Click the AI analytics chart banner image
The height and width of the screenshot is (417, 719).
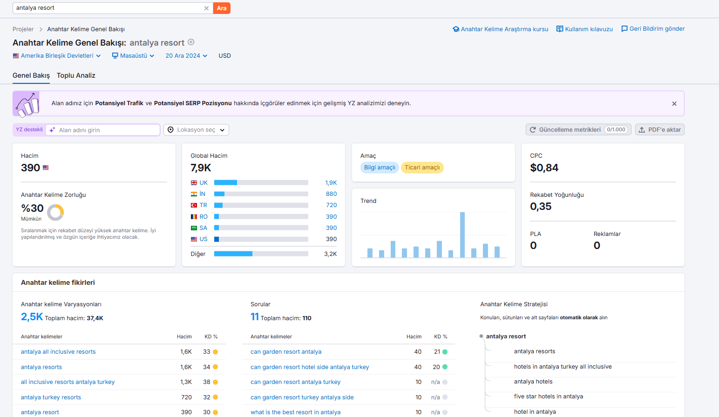(x=26, y=103)
